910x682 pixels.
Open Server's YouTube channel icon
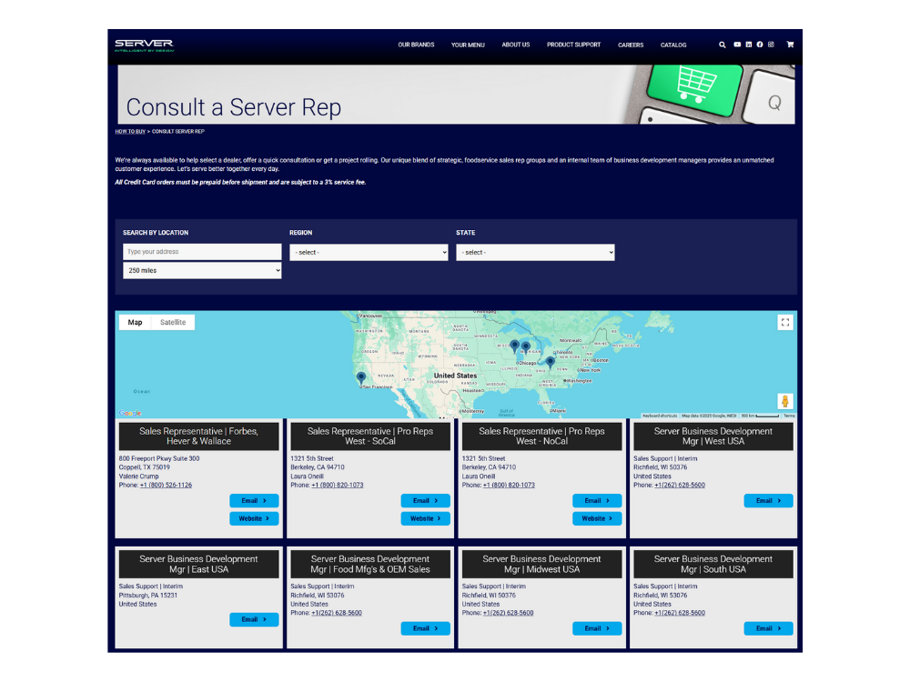click(737, 45)
